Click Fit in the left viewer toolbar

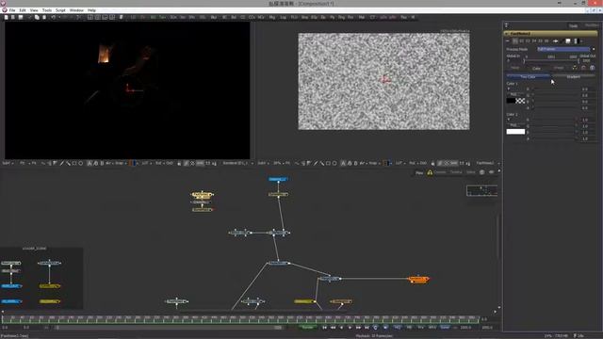coord(34,163)
